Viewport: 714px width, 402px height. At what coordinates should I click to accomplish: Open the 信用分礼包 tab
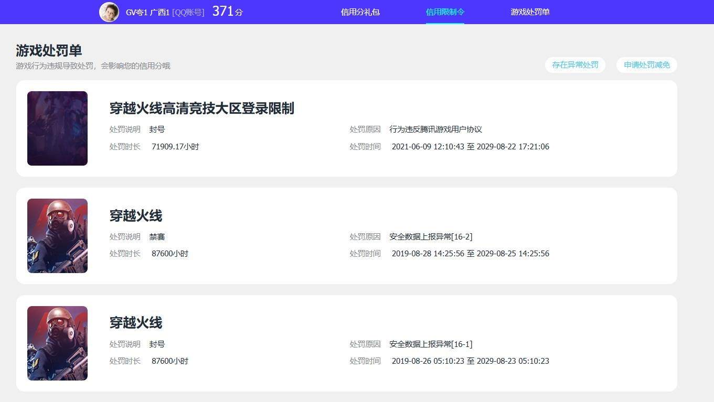coord(360,12)
